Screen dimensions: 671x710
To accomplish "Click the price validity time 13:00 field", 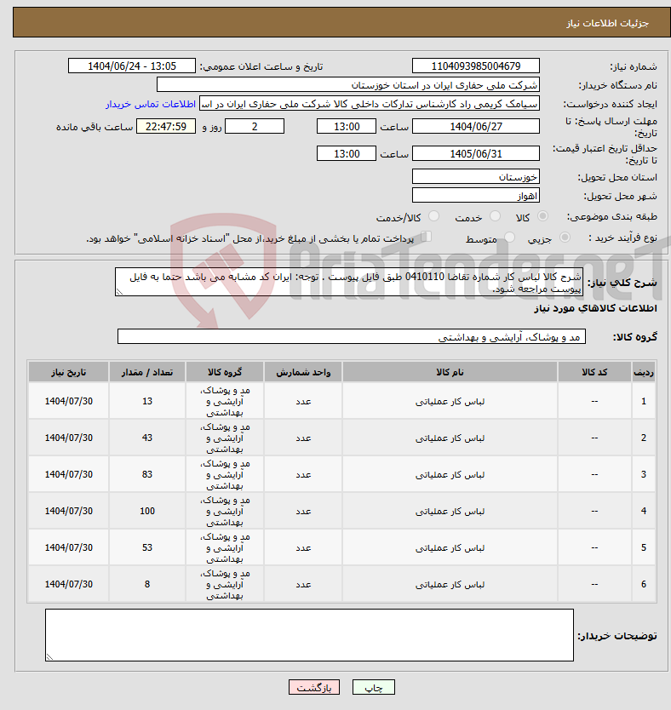I will click(x=347, y=153).
